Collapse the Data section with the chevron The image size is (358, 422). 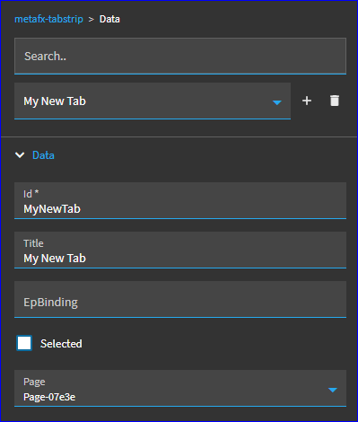coord(20,155)
